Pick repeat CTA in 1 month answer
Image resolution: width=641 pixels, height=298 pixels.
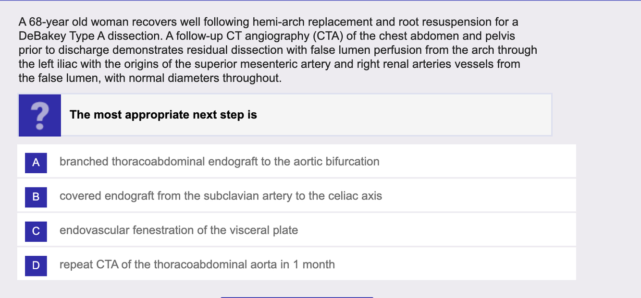coord(197,265)
